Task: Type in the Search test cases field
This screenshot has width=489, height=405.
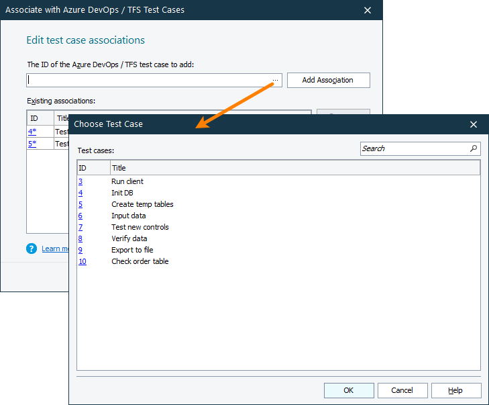Action: pos(413,148)
